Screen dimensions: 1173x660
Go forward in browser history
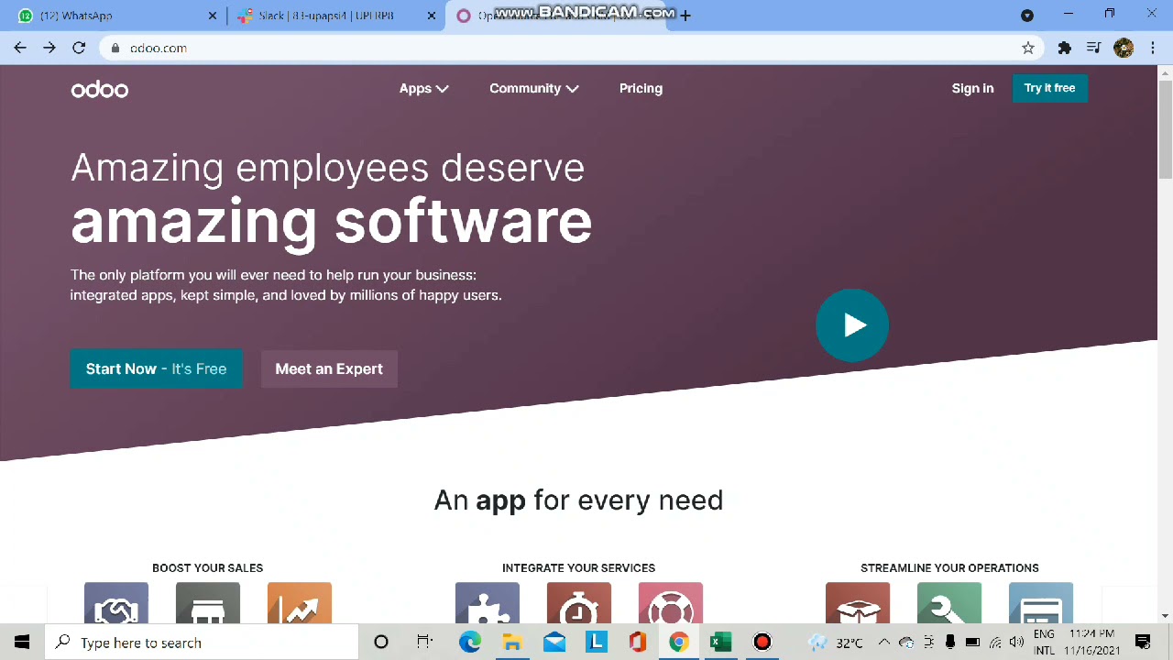pyautogui.click(x=49, y=48)
